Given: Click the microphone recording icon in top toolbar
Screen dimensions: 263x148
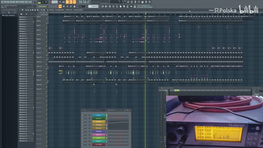Looking at the screenshot, I should point(135,2).
